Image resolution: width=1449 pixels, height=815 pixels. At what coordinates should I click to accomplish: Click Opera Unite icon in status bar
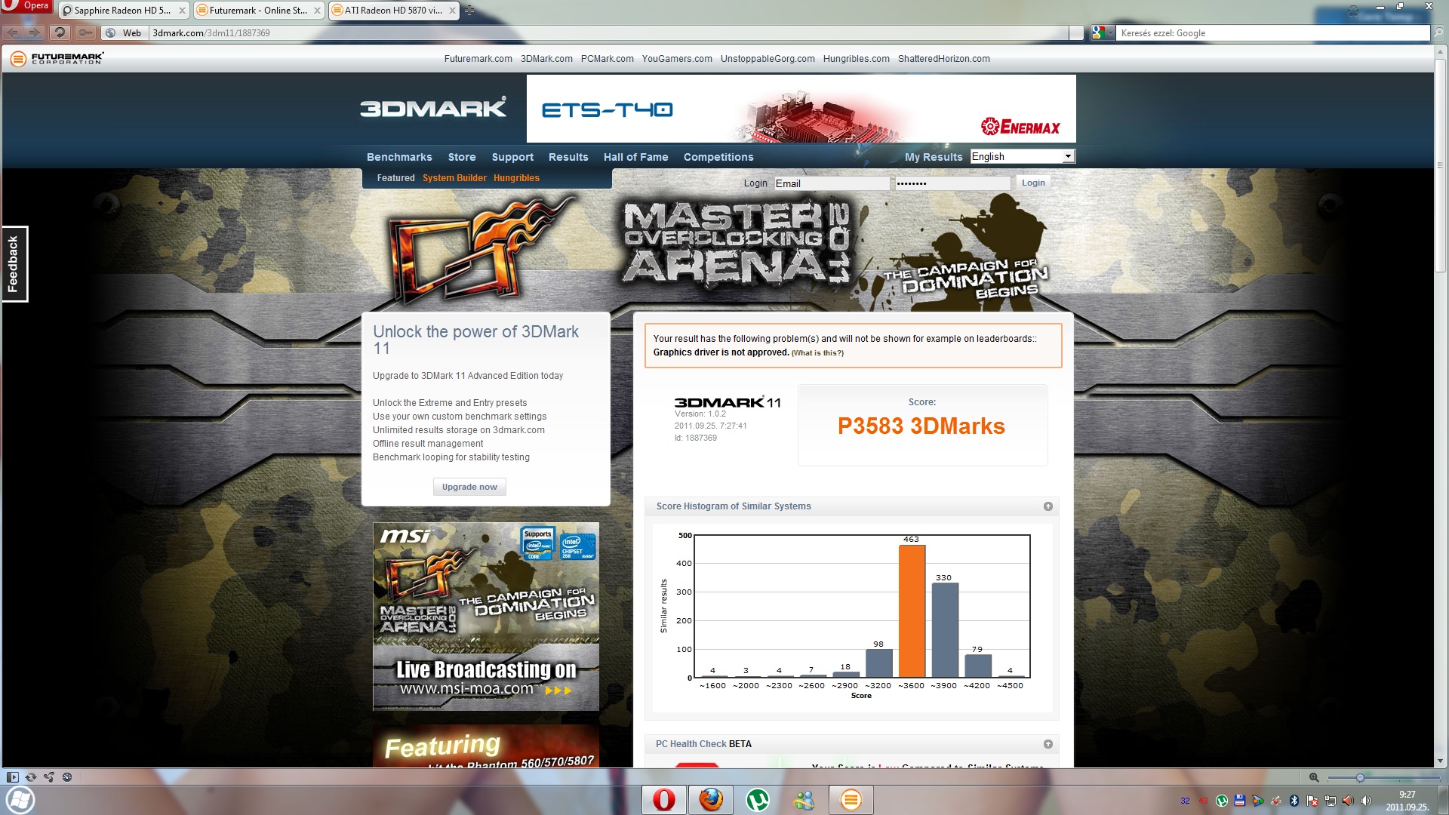(x=49, y=777)
